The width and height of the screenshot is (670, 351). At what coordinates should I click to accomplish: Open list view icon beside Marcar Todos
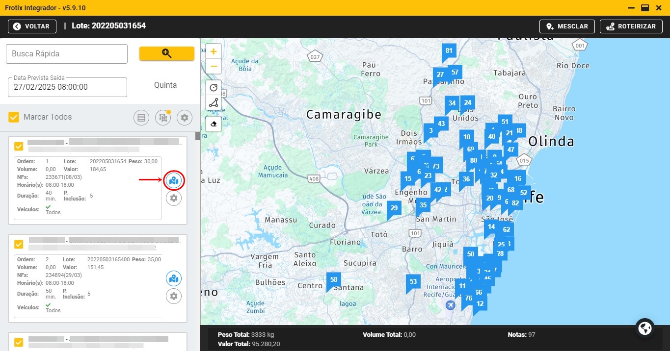coord(141,117)
